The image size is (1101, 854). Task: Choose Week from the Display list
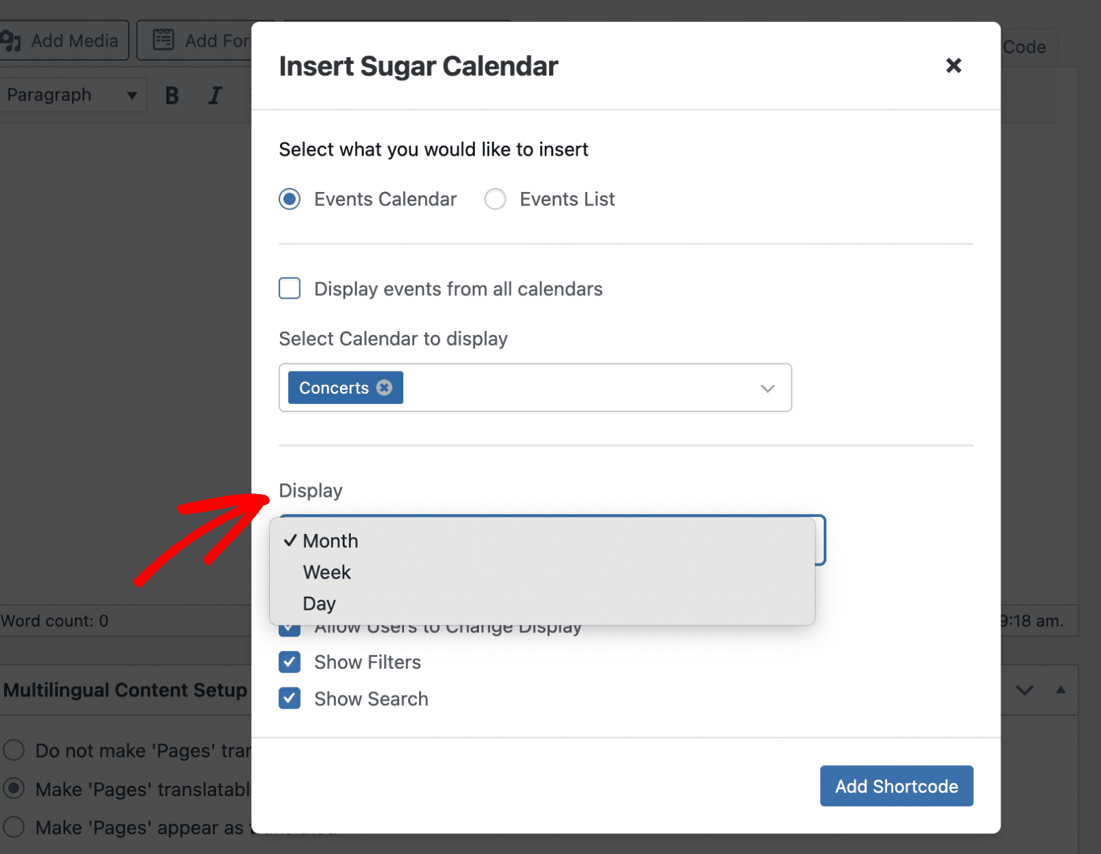click(x=327, y=573)
